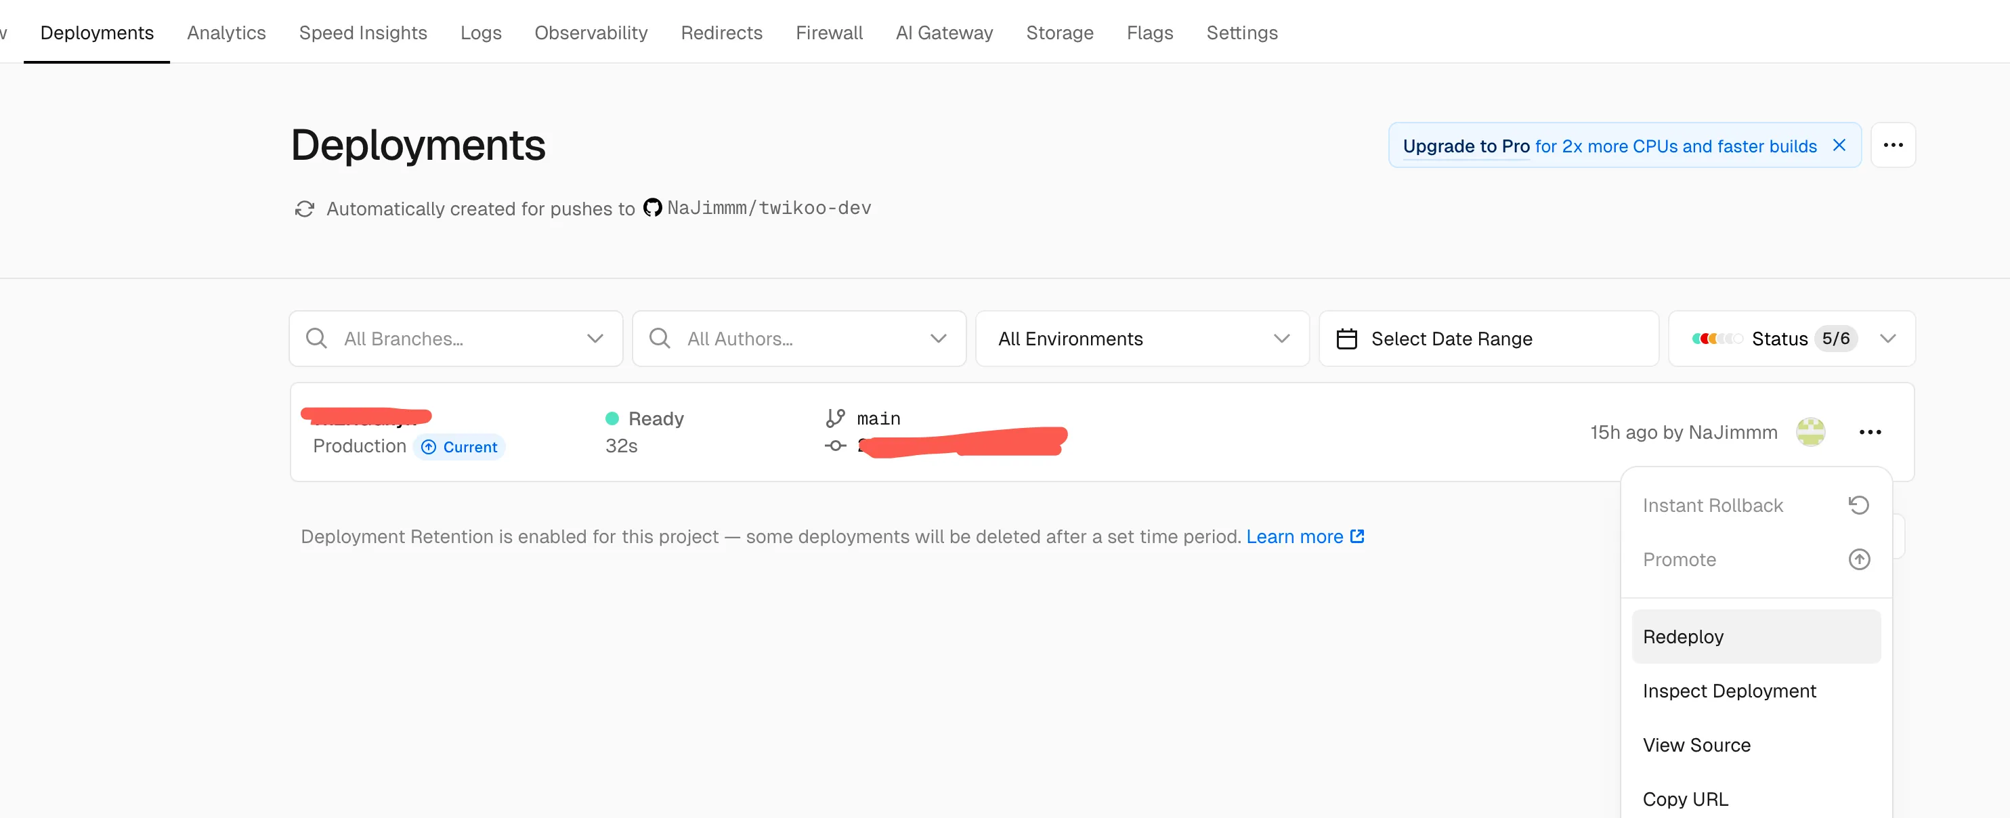This screenshot has height=818, width=2010.
Task: Click the calendar icon in date range
Action: pos(1346,339)
